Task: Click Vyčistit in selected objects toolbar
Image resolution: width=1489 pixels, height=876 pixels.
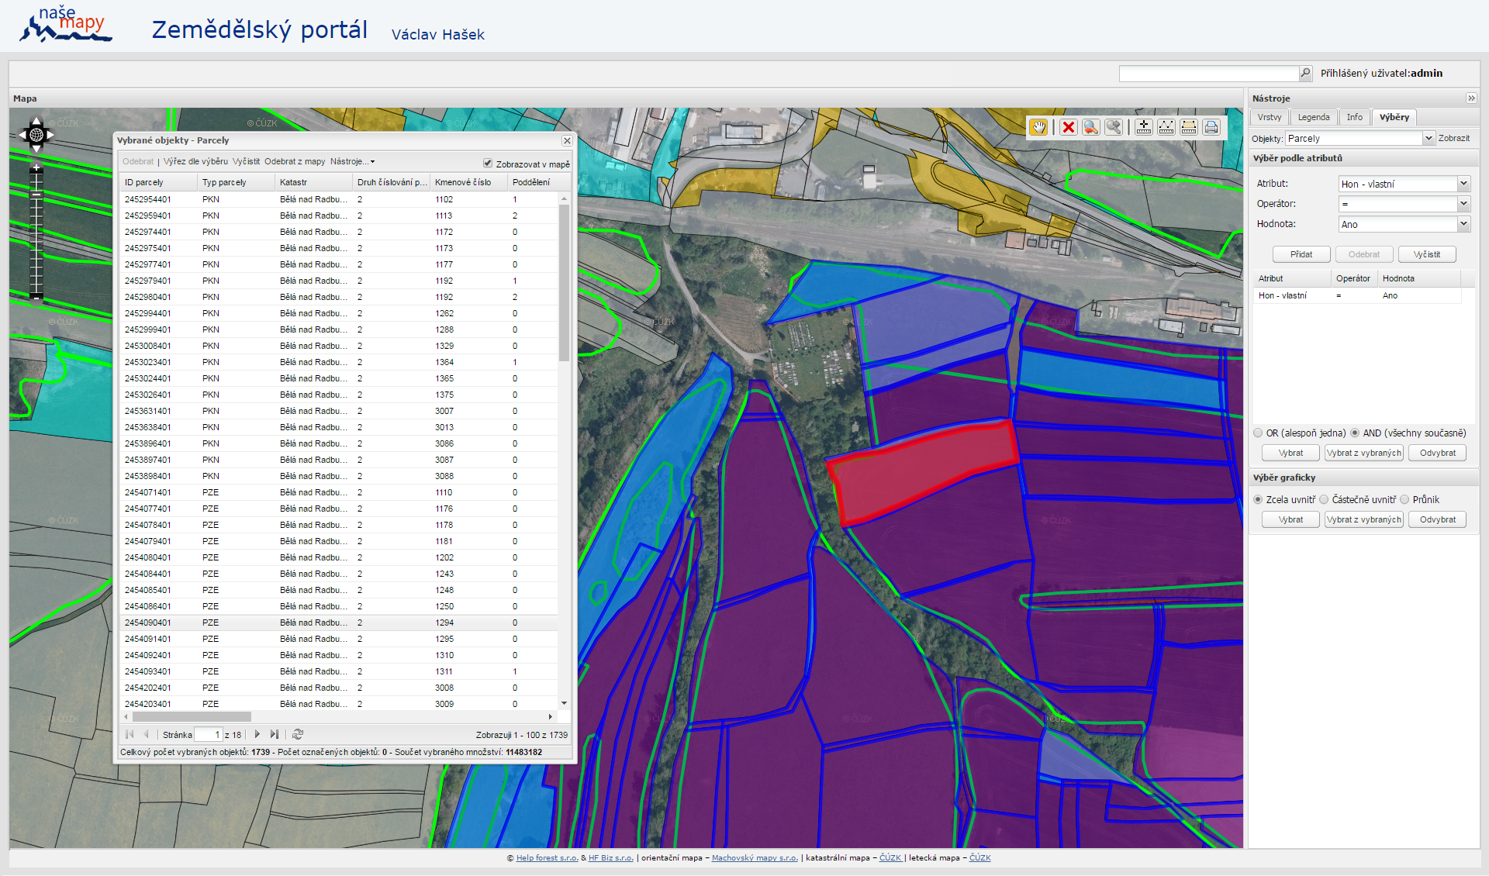Action: pos(247,161)
